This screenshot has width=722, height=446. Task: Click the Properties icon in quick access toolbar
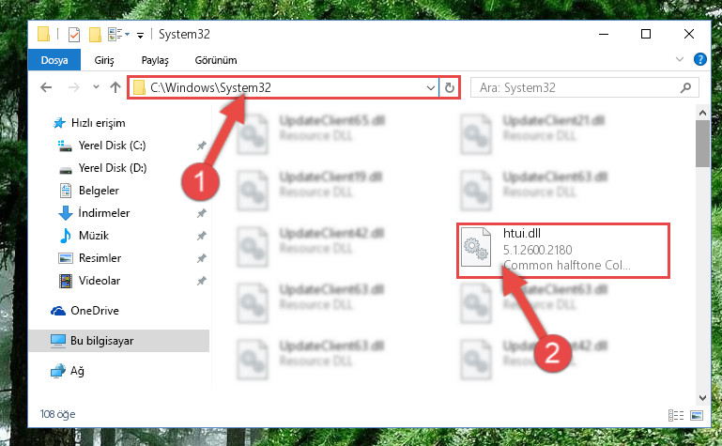pyautogui.click(x=73, y=35)
